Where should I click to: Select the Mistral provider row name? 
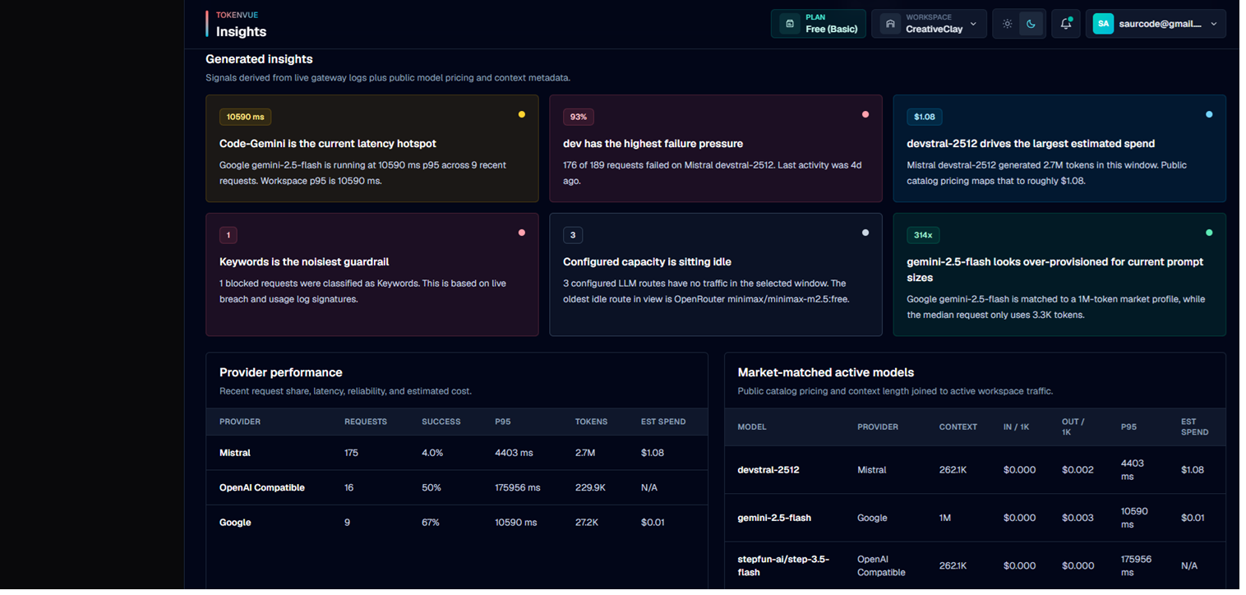tap(235, 453)
